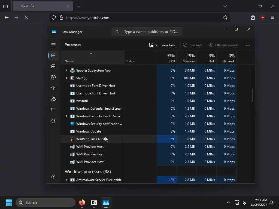Expand Antimalware Service Executable row
This screenshot has width=279, height=209.
[66, 180]
